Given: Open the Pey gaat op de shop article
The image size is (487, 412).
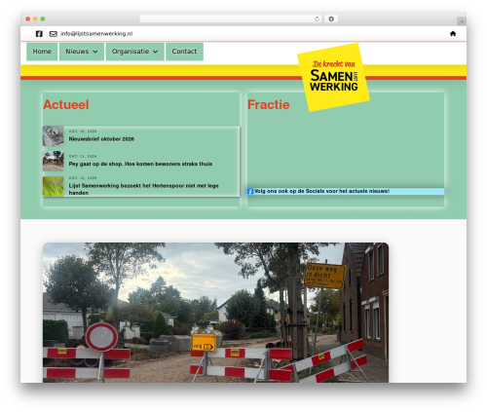Looking at the screenshot, I should 140,164.
